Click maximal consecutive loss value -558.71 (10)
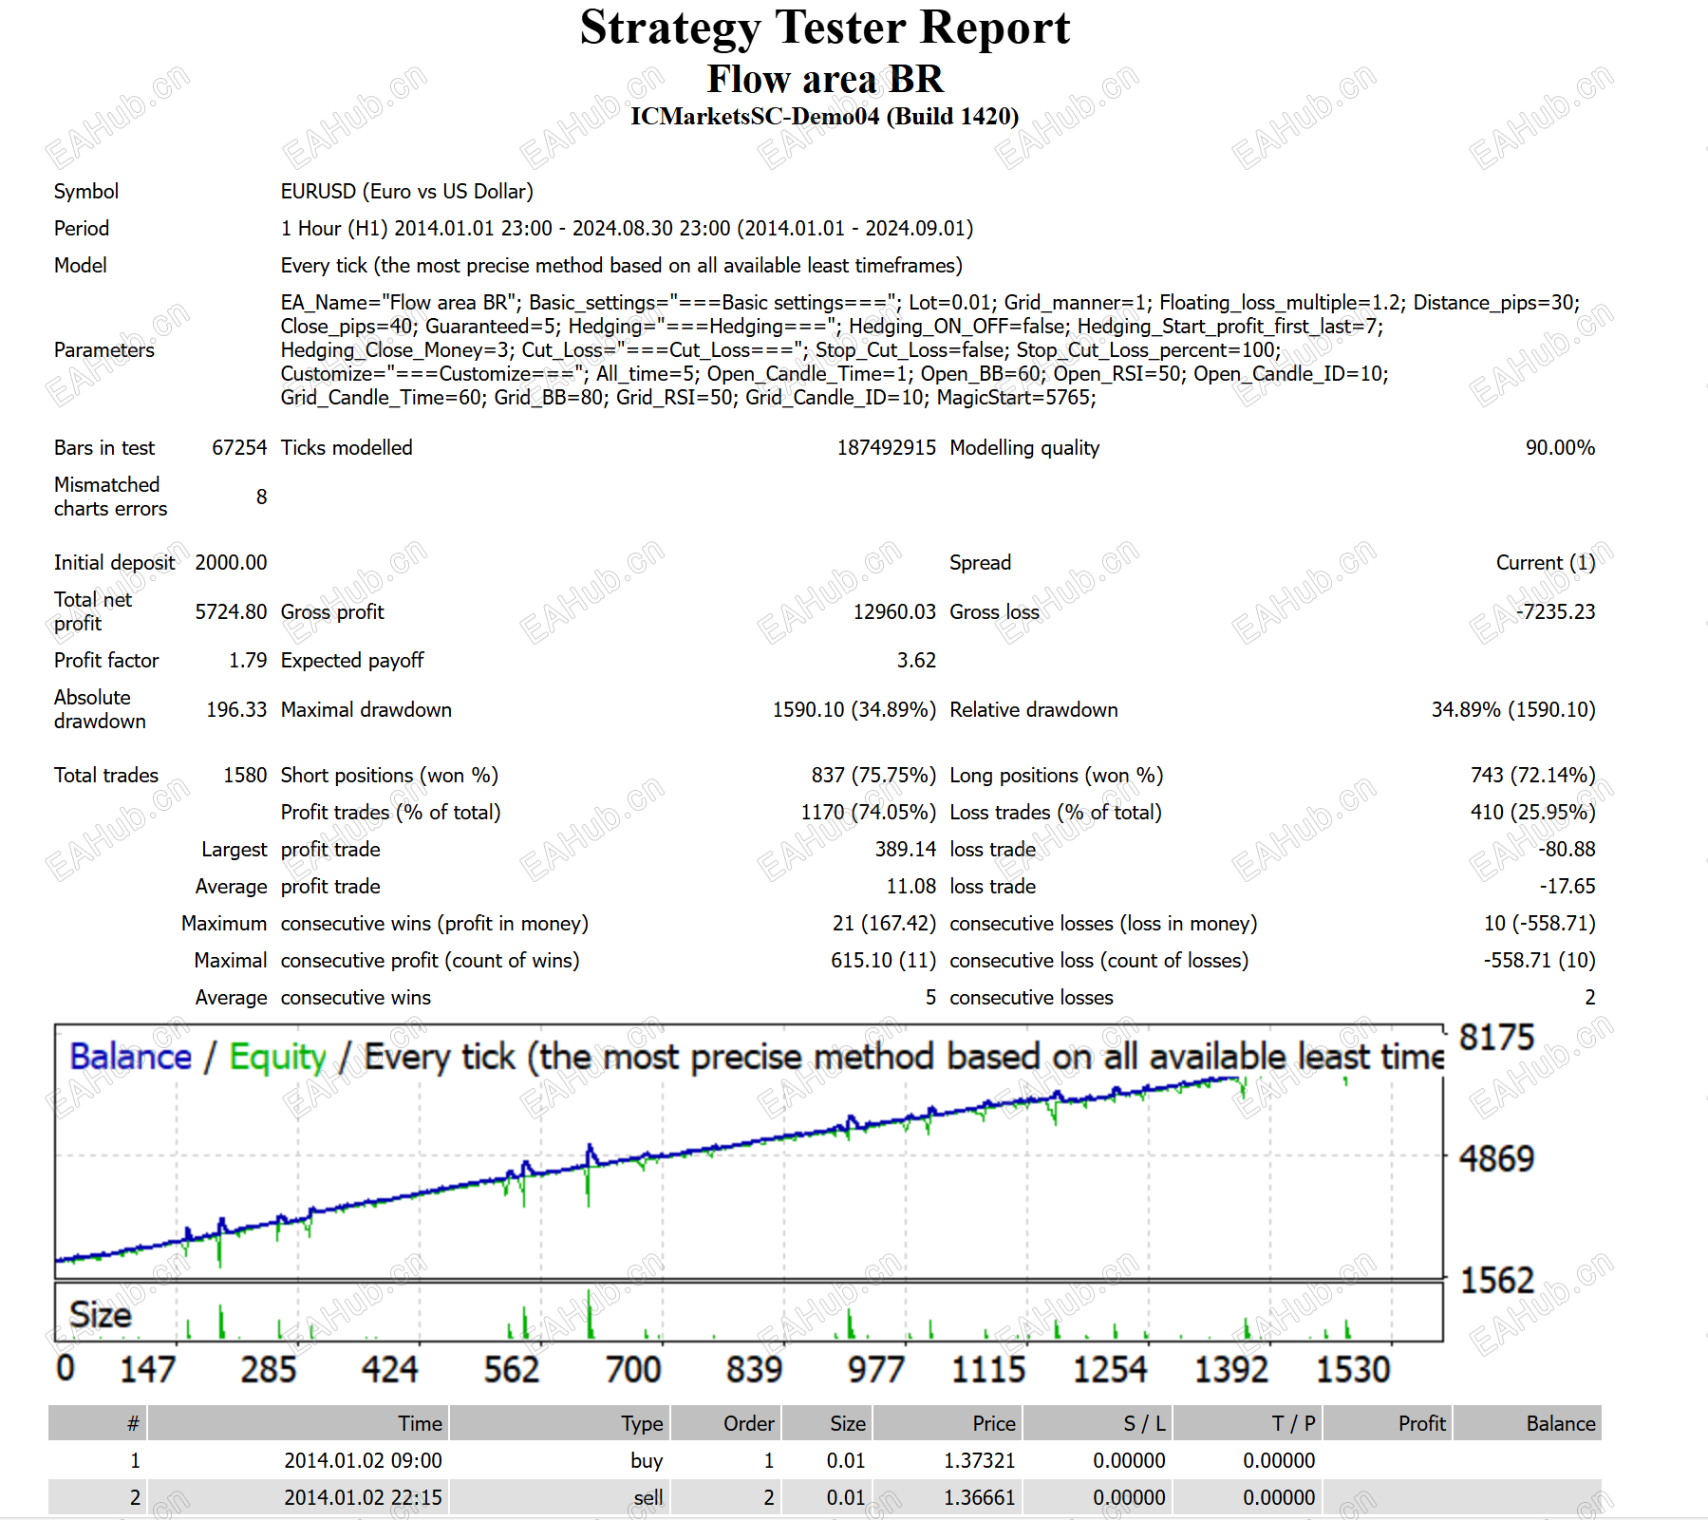The height and width of the screenshot is (1520, 1708). click(1539, 961)
